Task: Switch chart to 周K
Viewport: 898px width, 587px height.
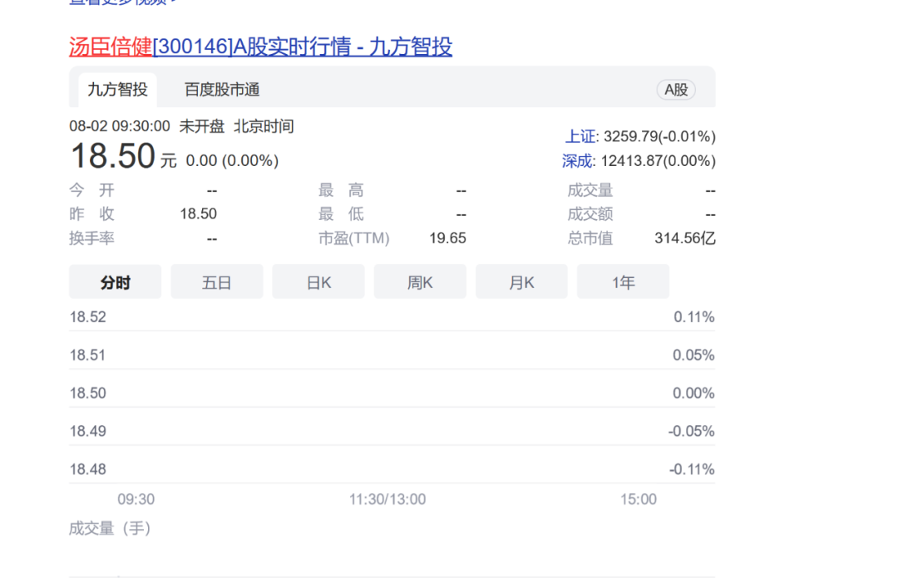Action: pyautogui.click(x=420, y=282)
